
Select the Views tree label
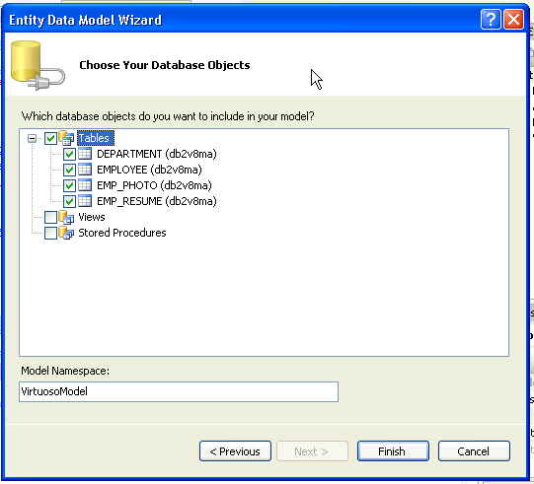[x=92, y=217]
